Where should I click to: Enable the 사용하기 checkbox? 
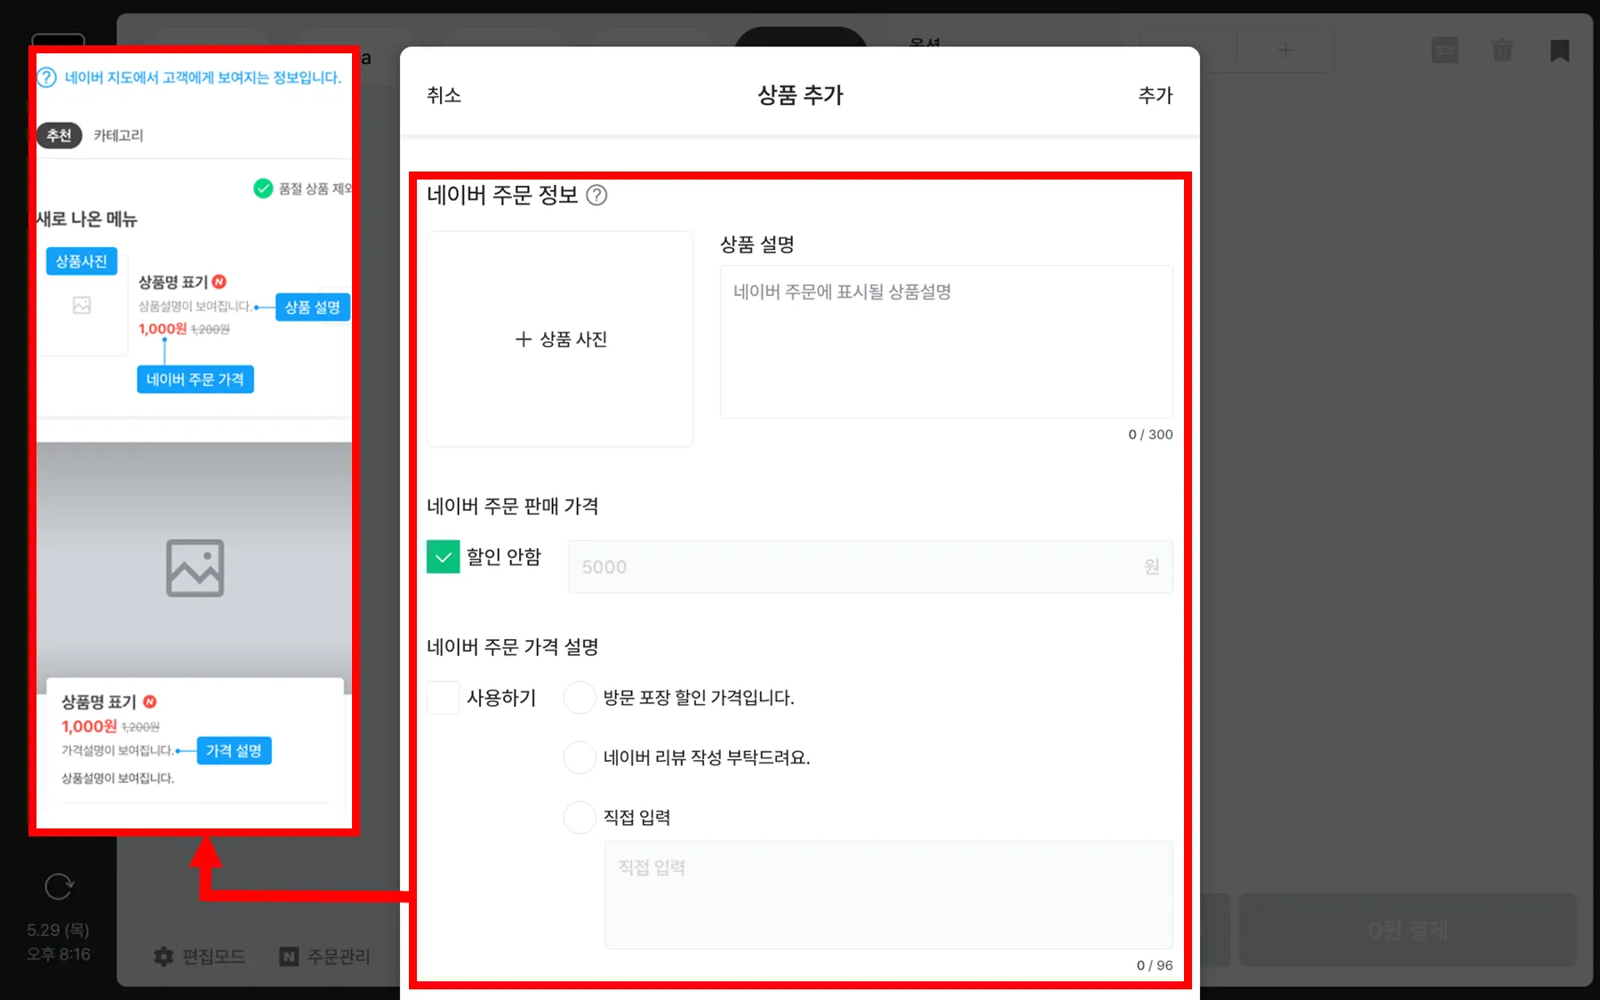click(444, 698)
